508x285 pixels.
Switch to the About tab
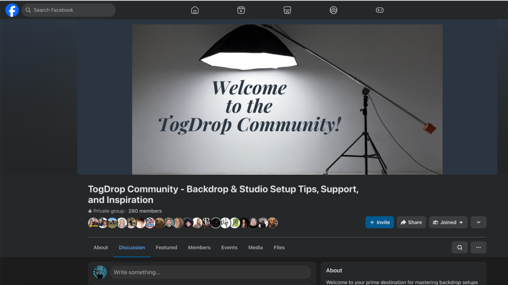click(100, 247)
